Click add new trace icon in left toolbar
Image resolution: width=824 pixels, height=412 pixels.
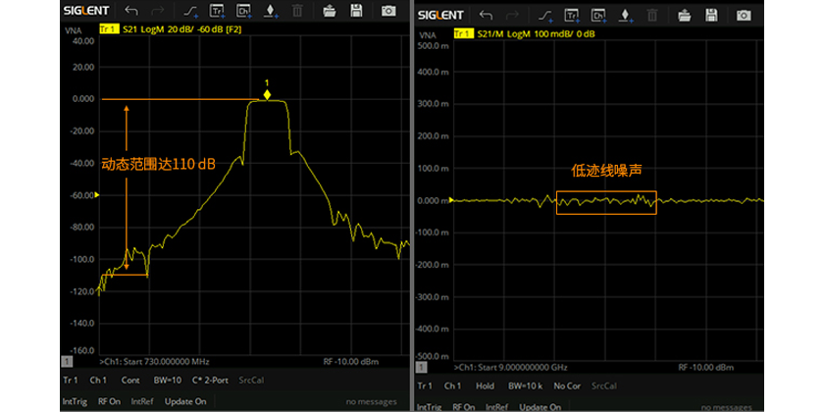216,12
